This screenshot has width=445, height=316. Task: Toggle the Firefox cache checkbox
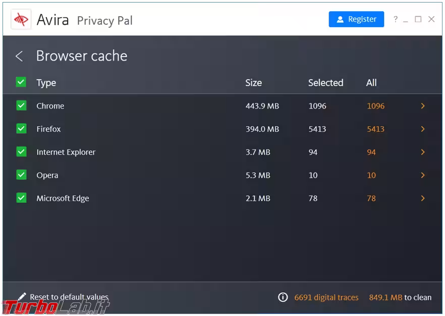(x=21, y=129)
